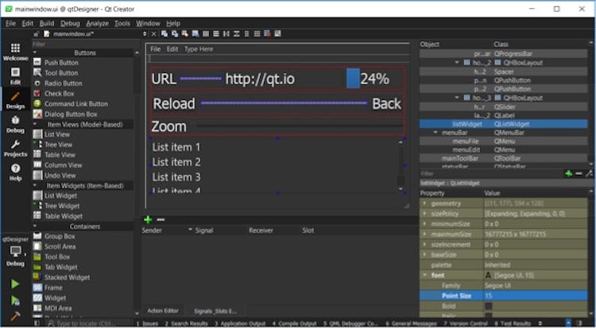
Task: Click Break Layout toolbar icon
Action: [267, 34]
